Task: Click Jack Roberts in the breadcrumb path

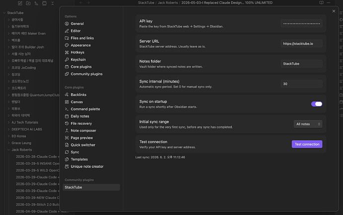Action: point(168,2)
